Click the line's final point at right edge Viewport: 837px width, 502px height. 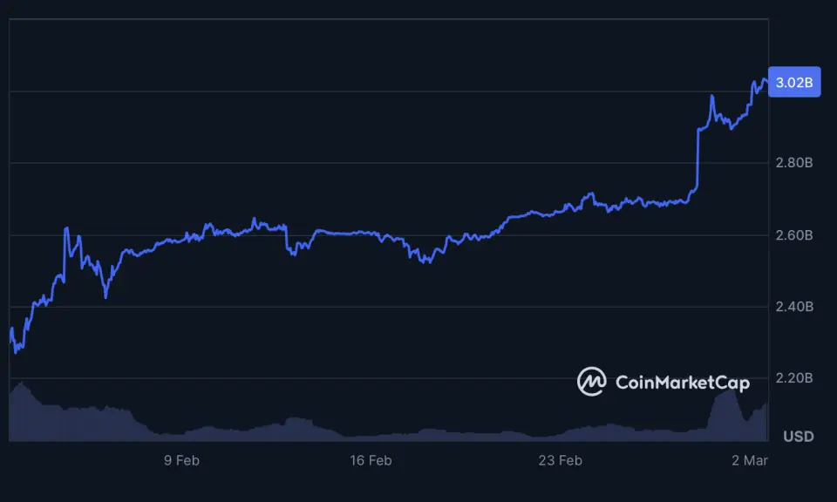point(766,82)
